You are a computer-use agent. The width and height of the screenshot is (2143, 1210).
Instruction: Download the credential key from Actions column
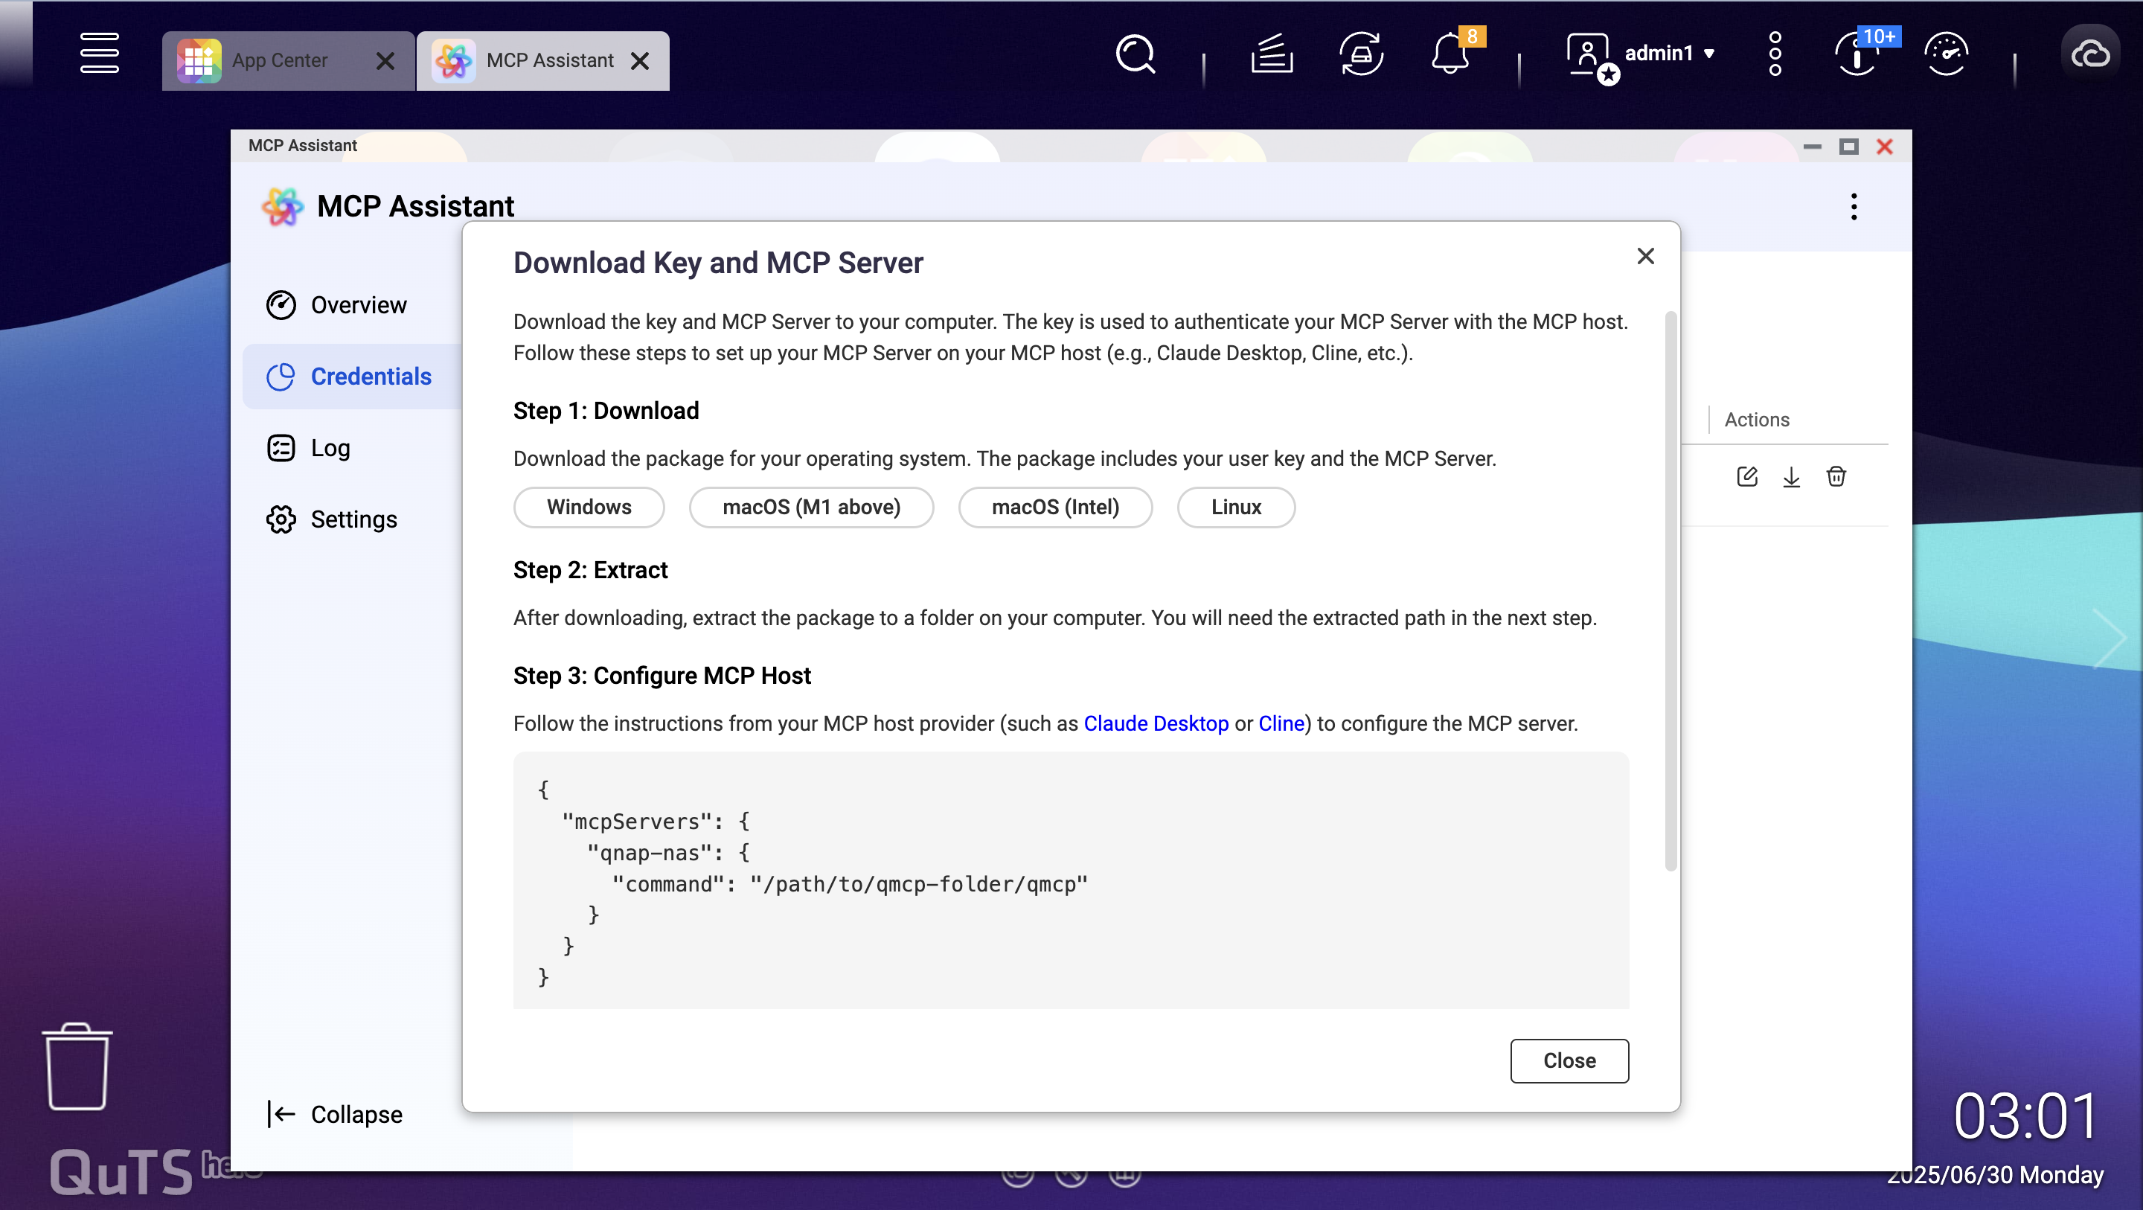coord(1792,476)
